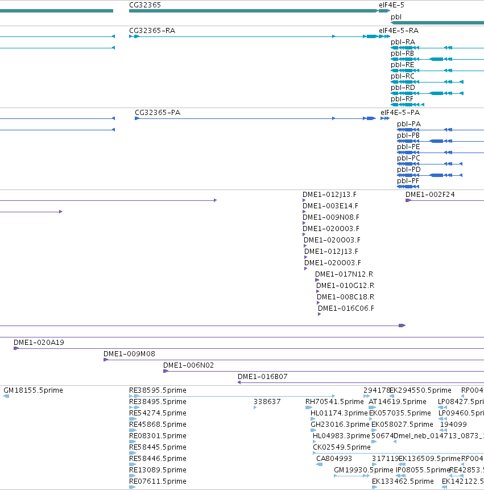Viewport: 484px width, 490px height.
Task: Click the eIF4E-5-PA protein label
Action: 400,113
